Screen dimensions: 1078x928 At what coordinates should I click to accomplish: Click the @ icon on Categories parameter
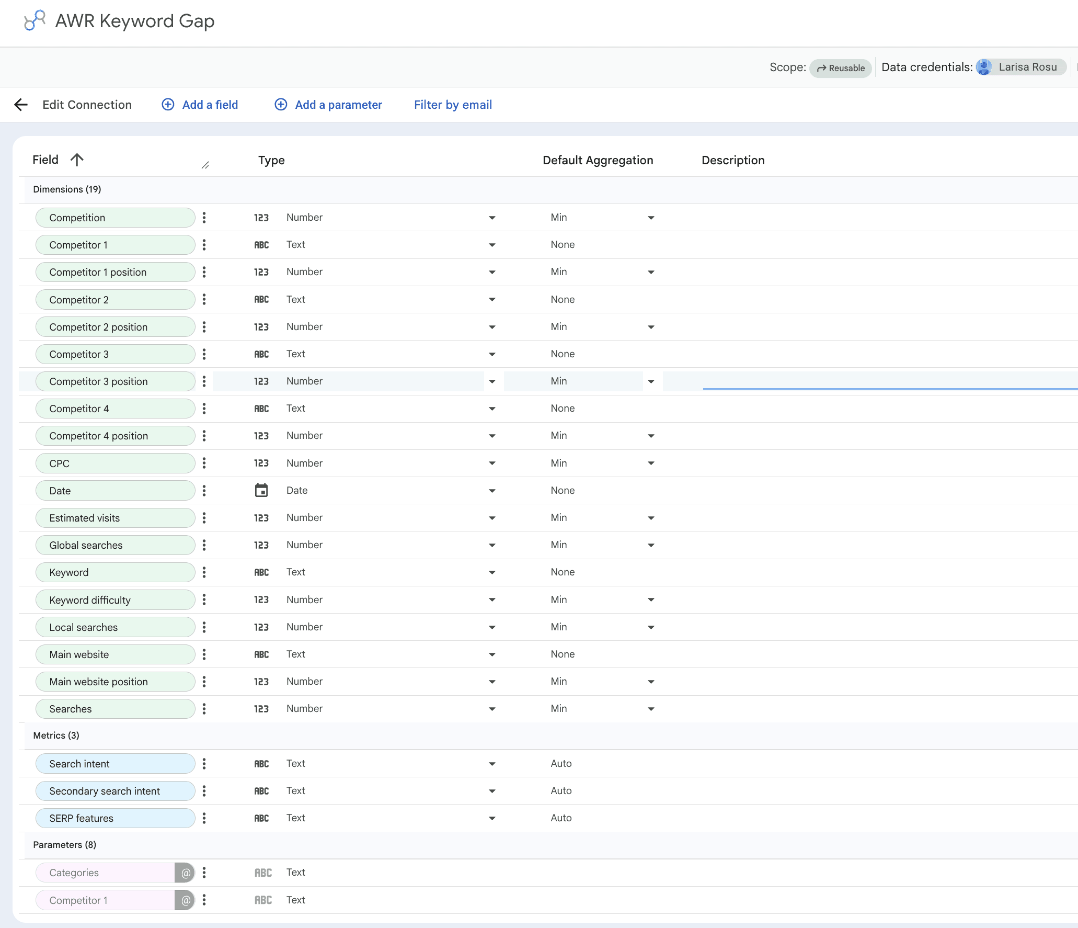185,873
